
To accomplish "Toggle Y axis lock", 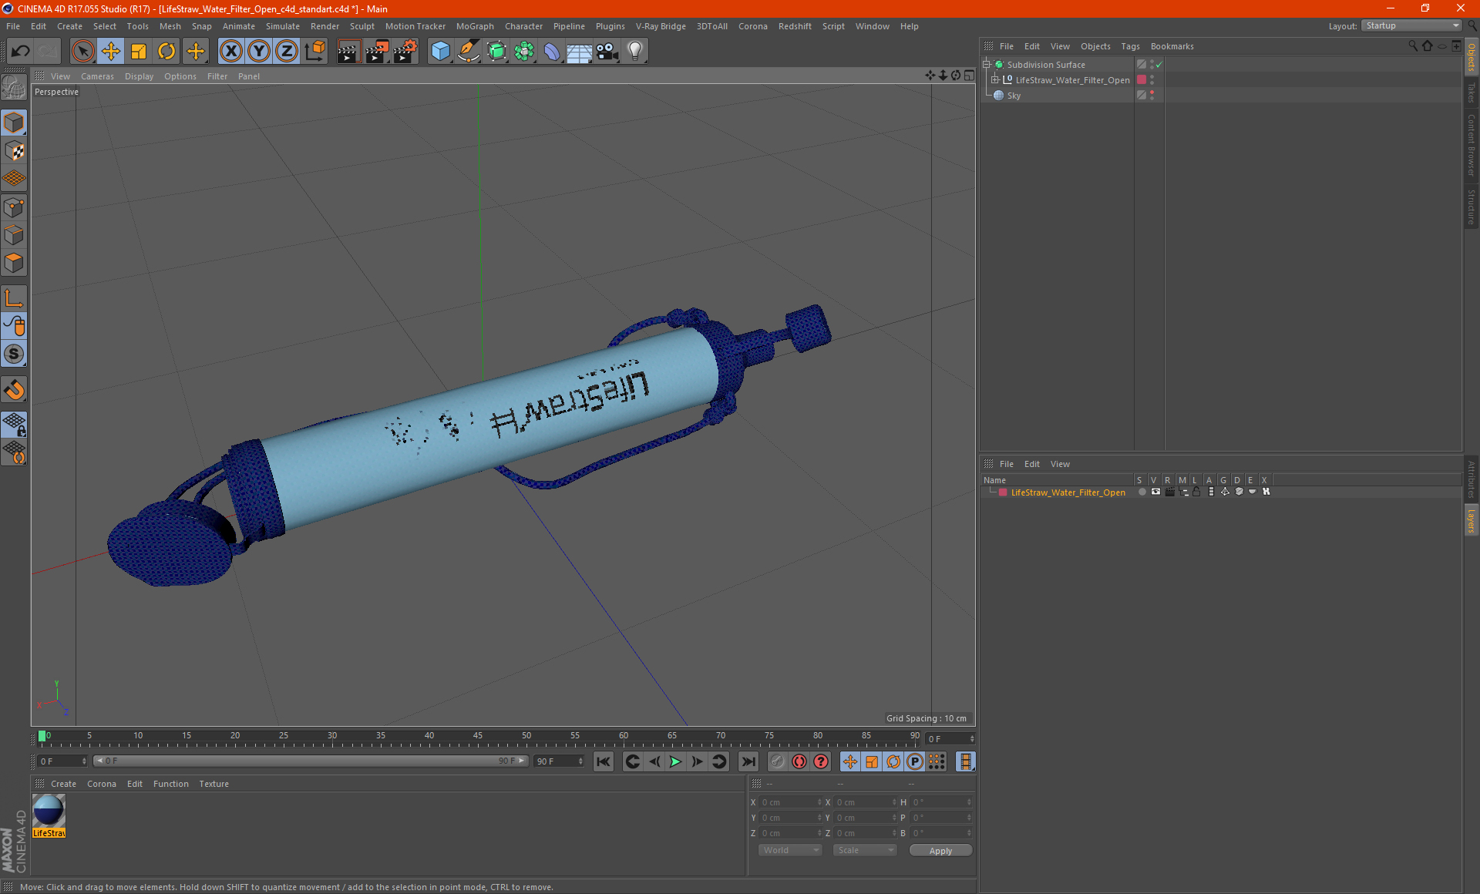I will pyautogui.click(x=259, y=52).
